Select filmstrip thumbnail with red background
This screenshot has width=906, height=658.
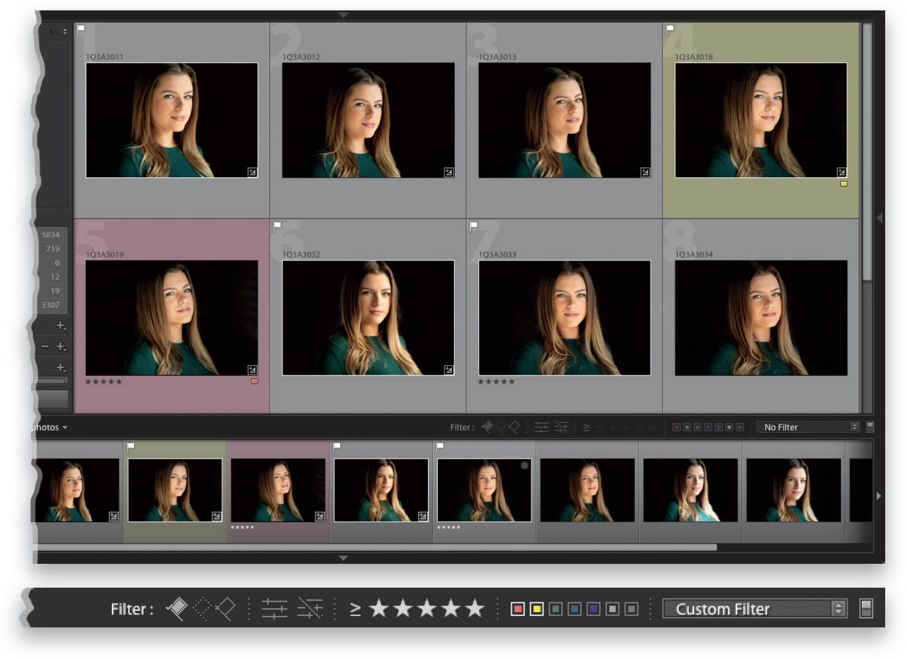click(278, 490)
